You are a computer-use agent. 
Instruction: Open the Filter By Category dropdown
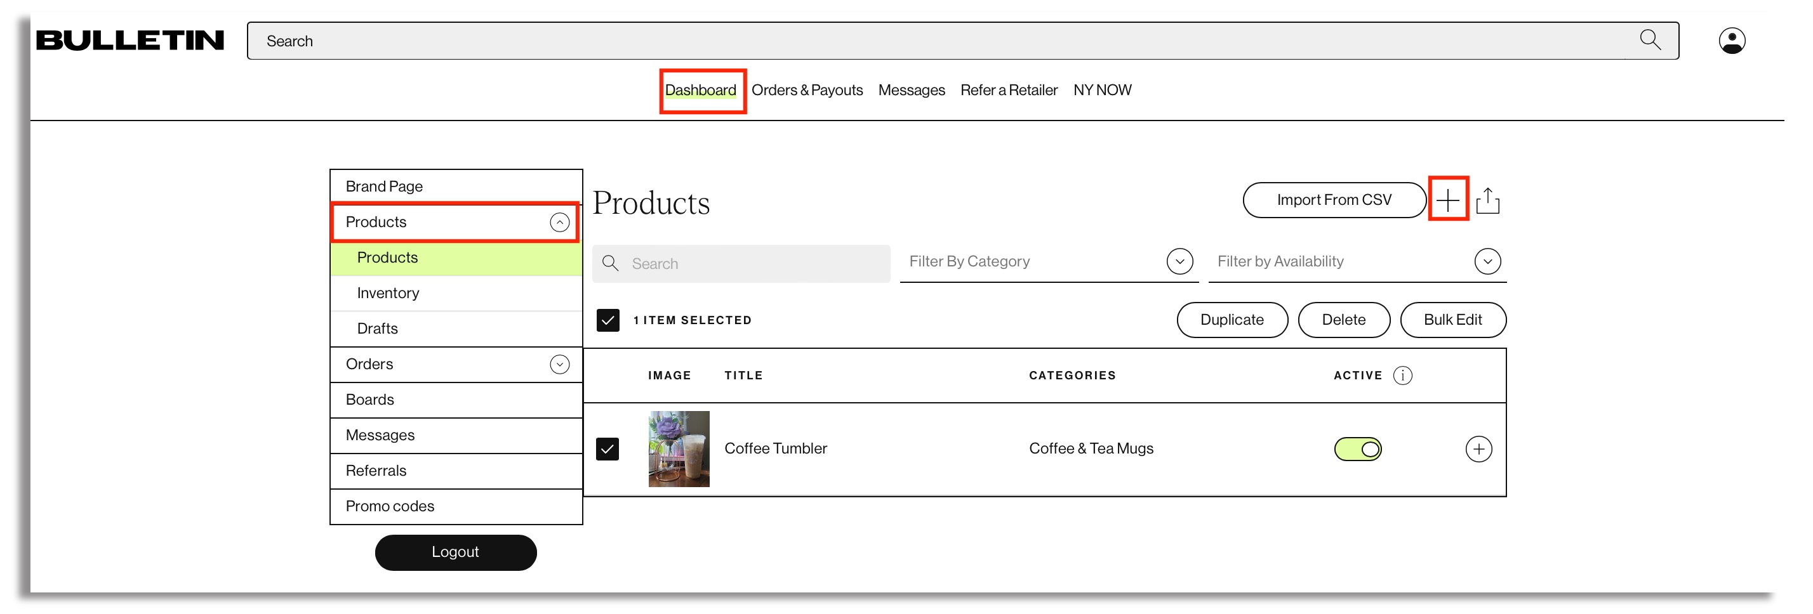tap(1179, 261)
